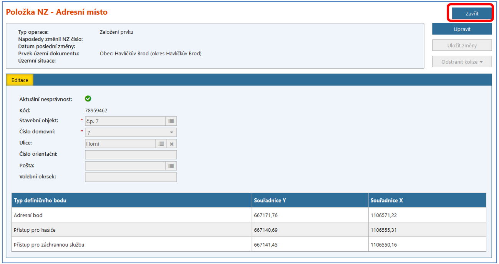Open the Stavební objekt list picker icon
Viewport: 499px width, 264px height.
coord(171,121)
